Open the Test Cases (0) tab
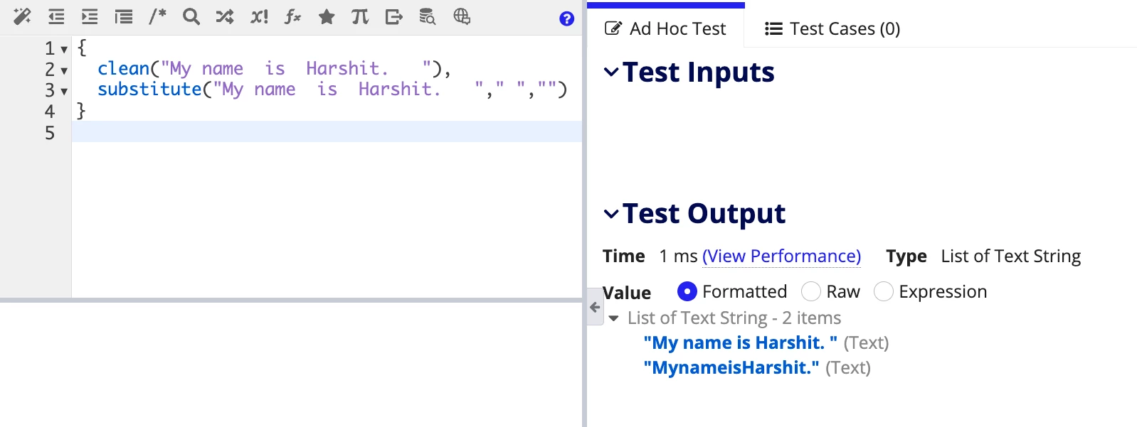The height and width of the screenshot is (427, 1137). tap(832, 28)
